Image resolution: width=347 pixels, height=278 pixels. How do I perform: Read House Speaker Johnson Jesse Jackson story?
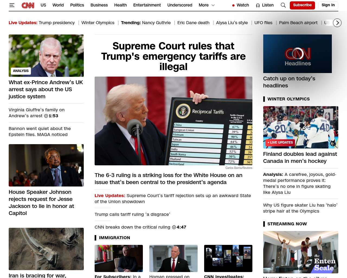[41, 203]
